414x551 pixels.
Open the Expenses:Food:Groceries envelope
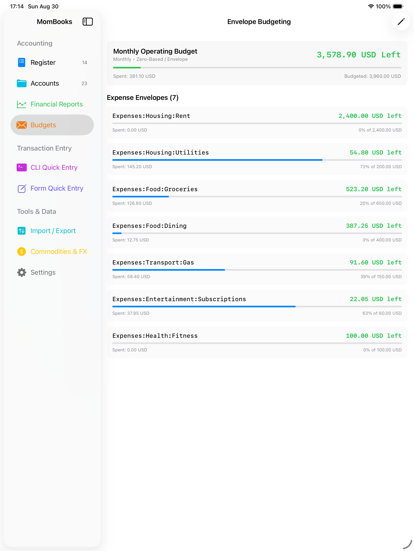257,196
